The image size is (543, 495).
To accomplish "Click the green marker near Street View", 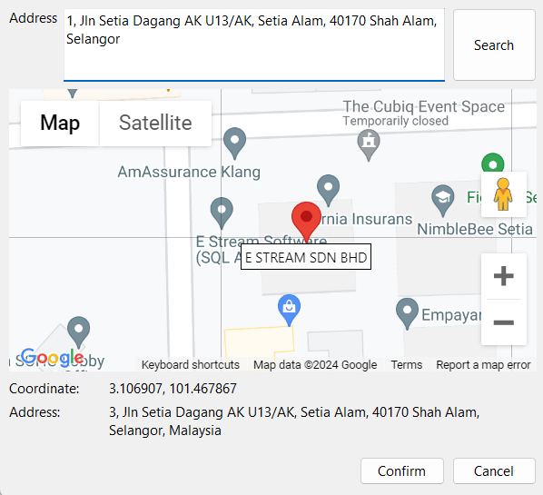I will click(493, 163).
